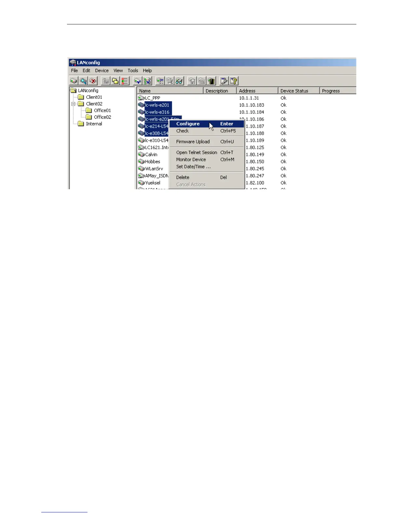Click the LC_PPP device icon
The image size is (398, 515).
[141, 98]
